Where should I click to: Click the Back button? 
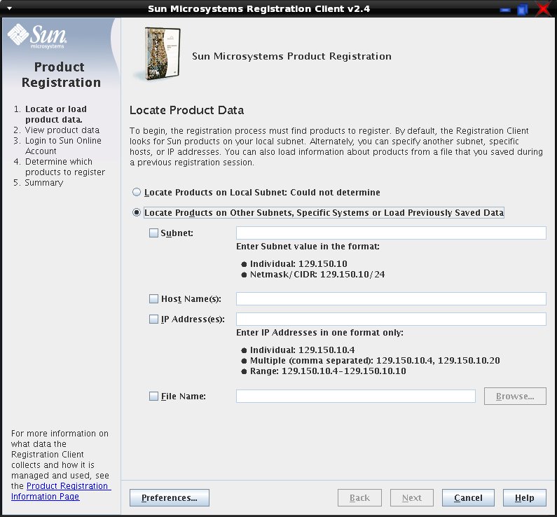(x=359, y=497)
